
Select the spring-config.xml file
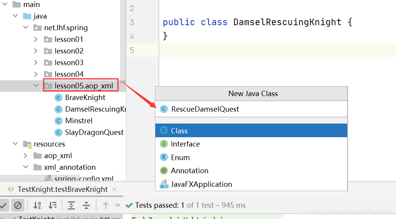84,178
